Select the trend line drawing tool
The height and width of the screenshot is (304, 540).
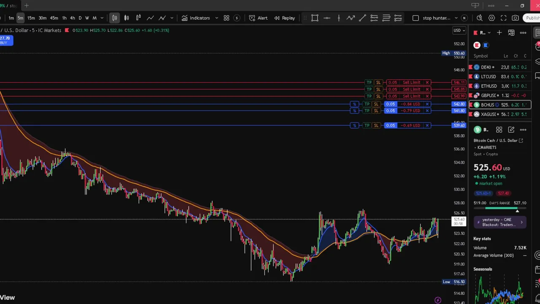[x=362, y=18]
